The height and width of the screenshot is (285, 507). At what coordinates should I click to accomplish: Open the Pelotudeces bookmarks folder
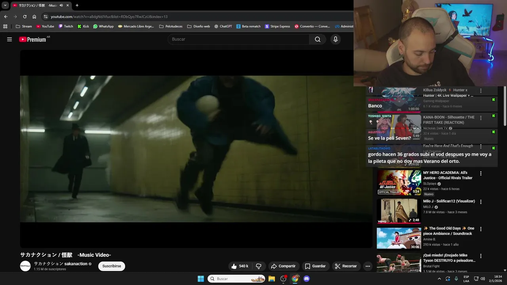click(171, 27)
